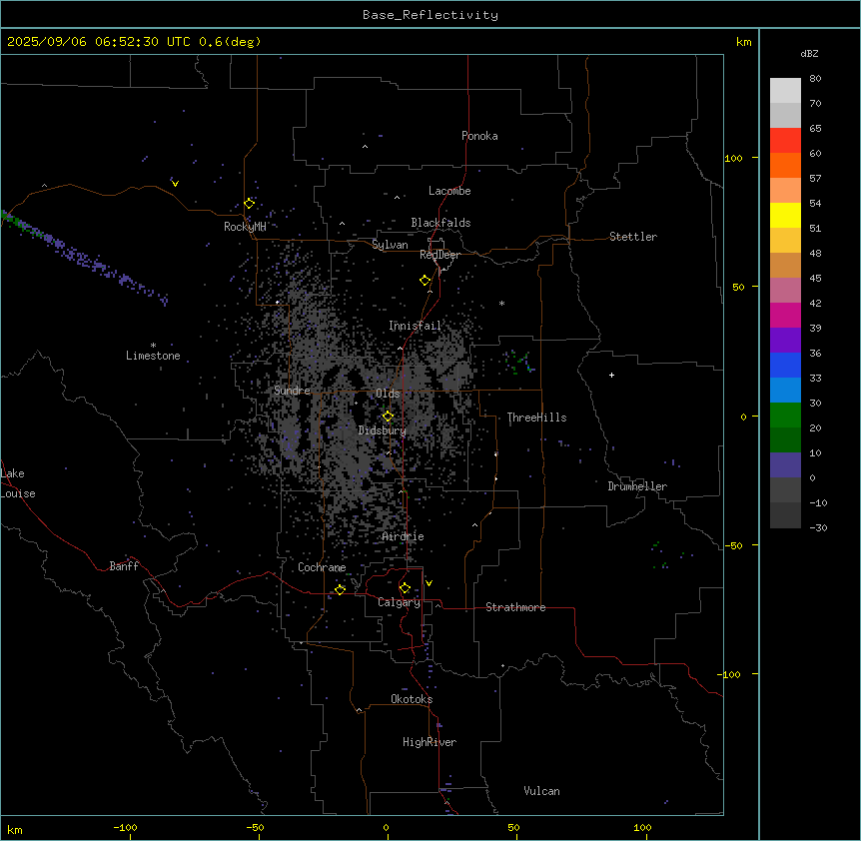Select the slate 0–10 dBZ legend swatch
The width and height of the screenshot is (861, 841).
click(785, 465)
